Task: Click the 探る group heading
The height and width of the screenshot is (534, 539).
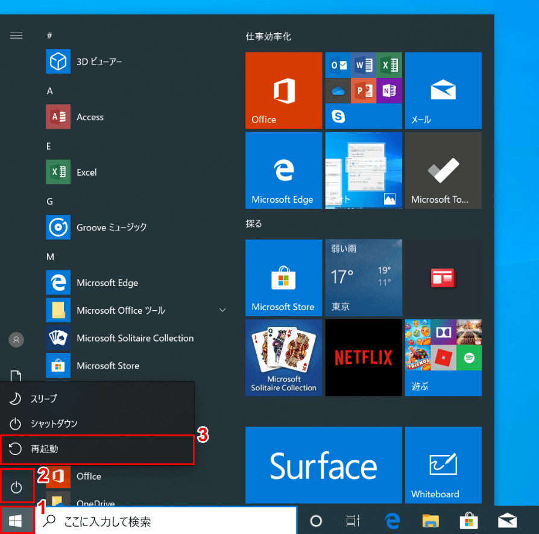Action: pyautogui.click(x=254, y=224)
